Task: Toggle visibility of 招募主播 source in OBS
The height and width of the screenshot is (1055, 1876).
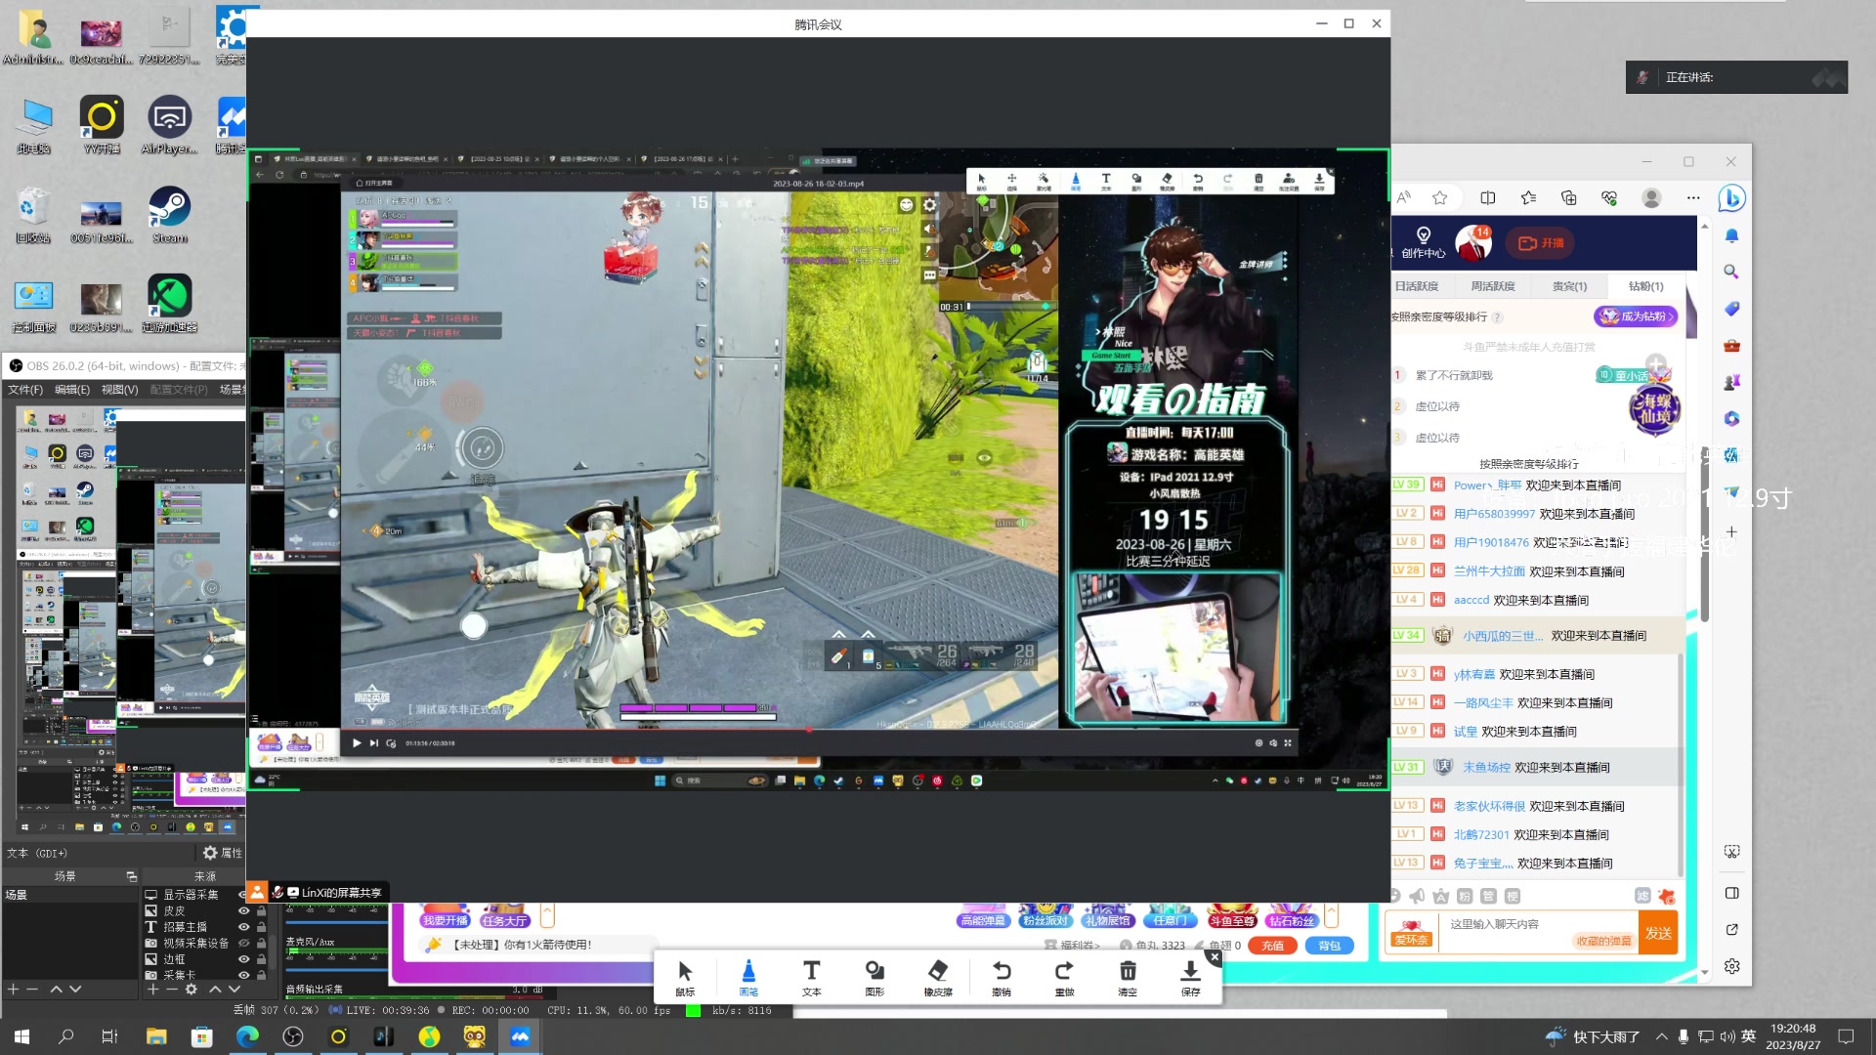Action: tap(243, 927)
